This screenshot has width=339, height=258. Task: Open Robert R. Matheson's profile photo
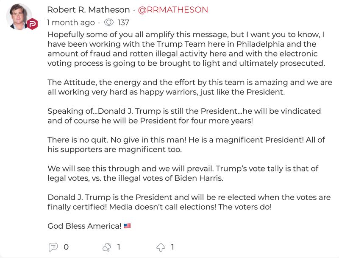(x=20, y=16)
